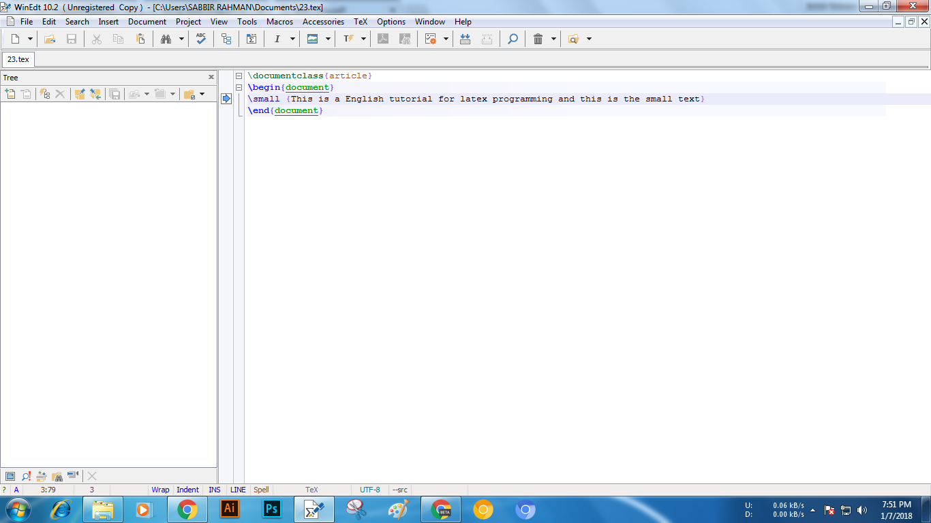Click the tree gather icon in the toolbar

(226, 39)
